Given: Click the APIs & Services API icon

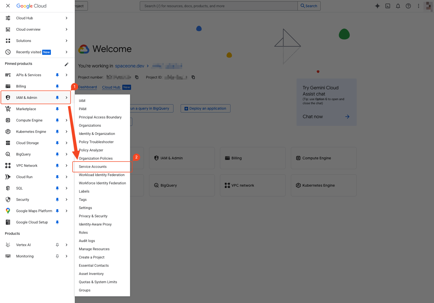Looking at the screenshot, I should click(x=8, y=75).
